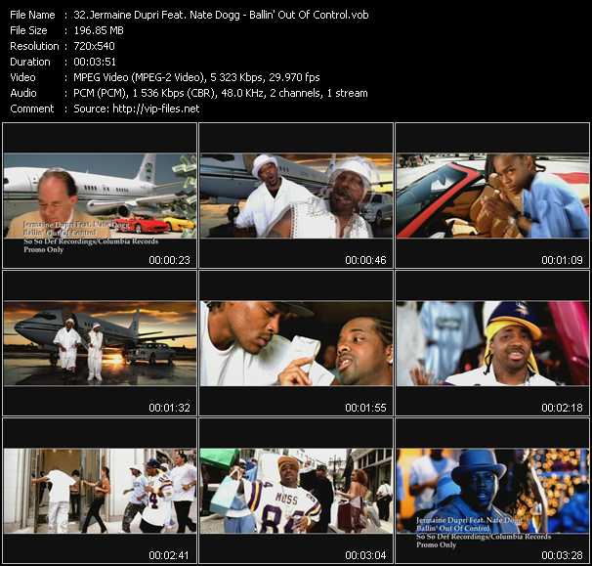The image size is (592, 566).
Task: Click the 00:02:18 timestamp
Action: (x=562, y=408)
